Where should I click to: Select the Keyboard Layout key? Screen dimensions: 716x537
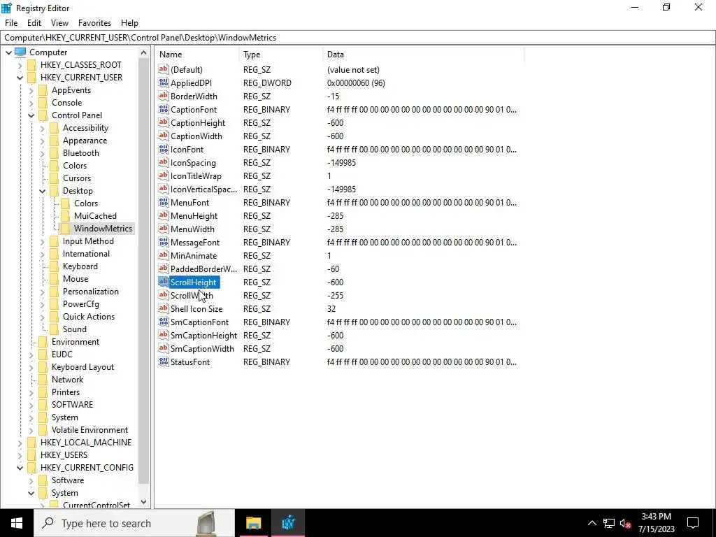tap(83, 366)
